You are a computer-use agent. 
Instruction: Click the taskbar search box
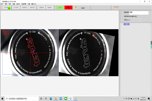pos(22,98)
